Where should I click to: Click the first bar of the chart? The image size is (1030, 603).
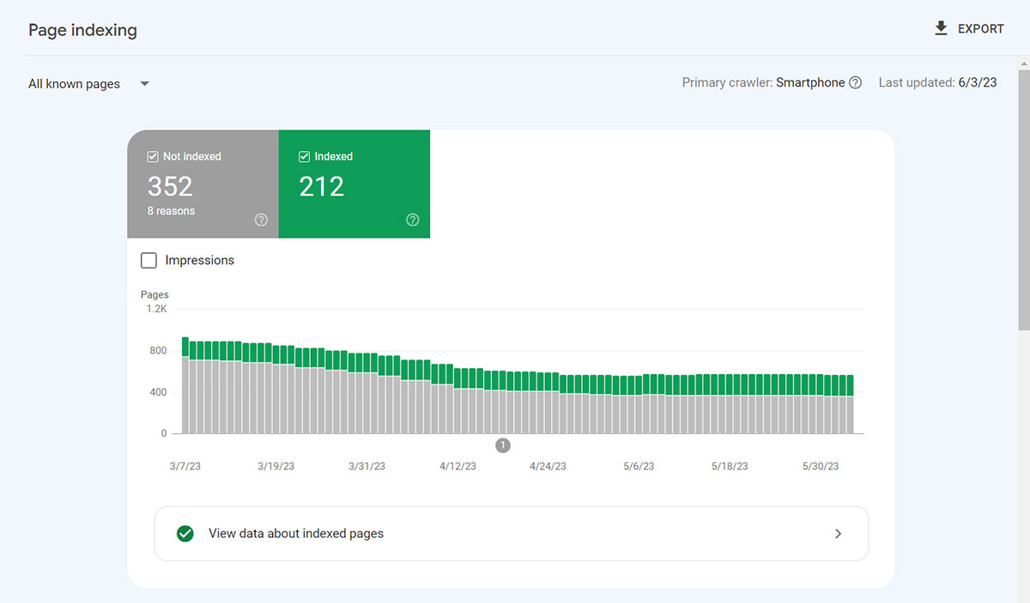tap(185, 385)
